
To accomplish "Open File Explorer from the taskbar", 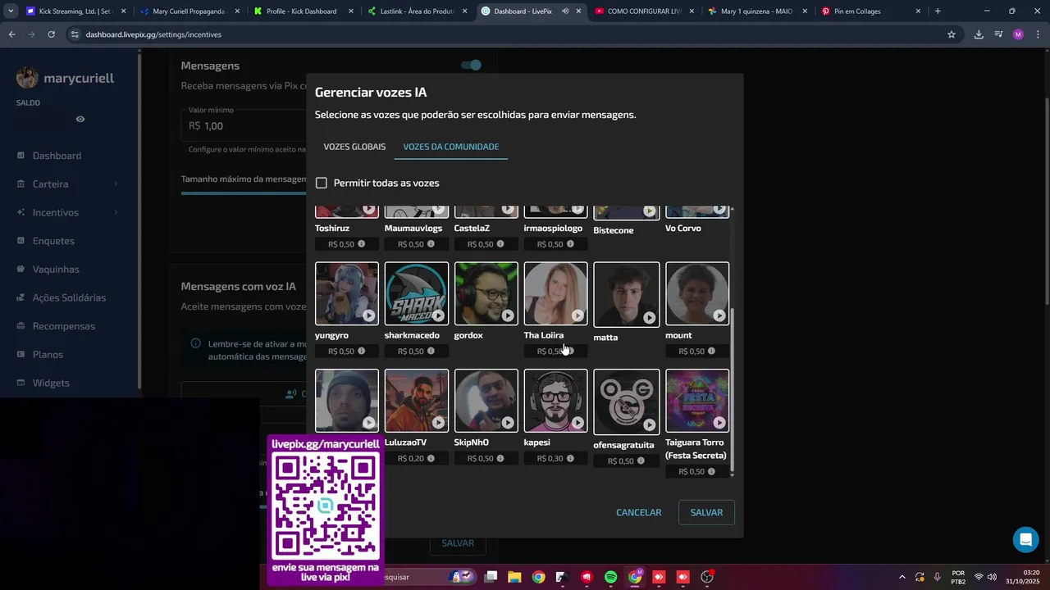I will click(514, 577).
